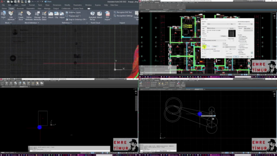
Task: Click the Open file icon in the quick access toolbar
Action: (12, 2)
